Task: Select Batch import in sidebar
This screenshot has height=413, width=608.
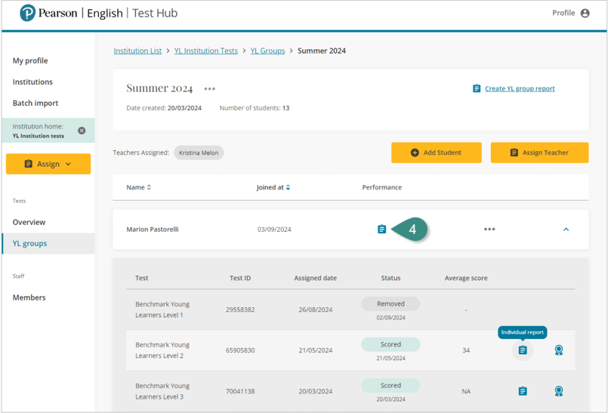Action: [35, 103]
